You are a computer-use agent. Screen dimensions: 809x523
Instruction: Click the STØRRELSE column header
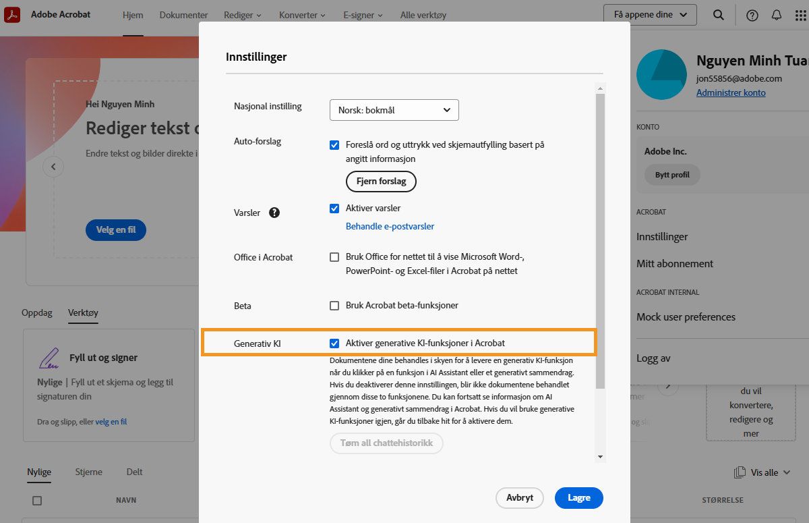tap(723, 500)
